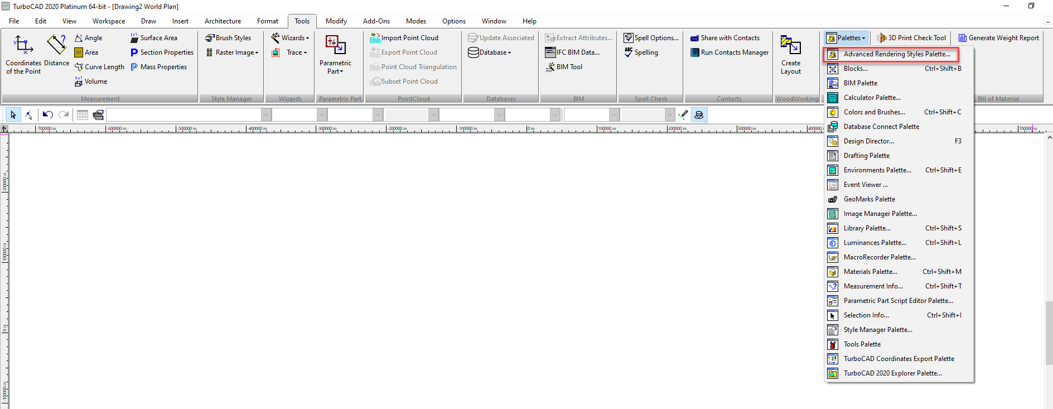The image size is (1053, 409).
Task: Open Mass Properties
Action: (x=158, y=67)
